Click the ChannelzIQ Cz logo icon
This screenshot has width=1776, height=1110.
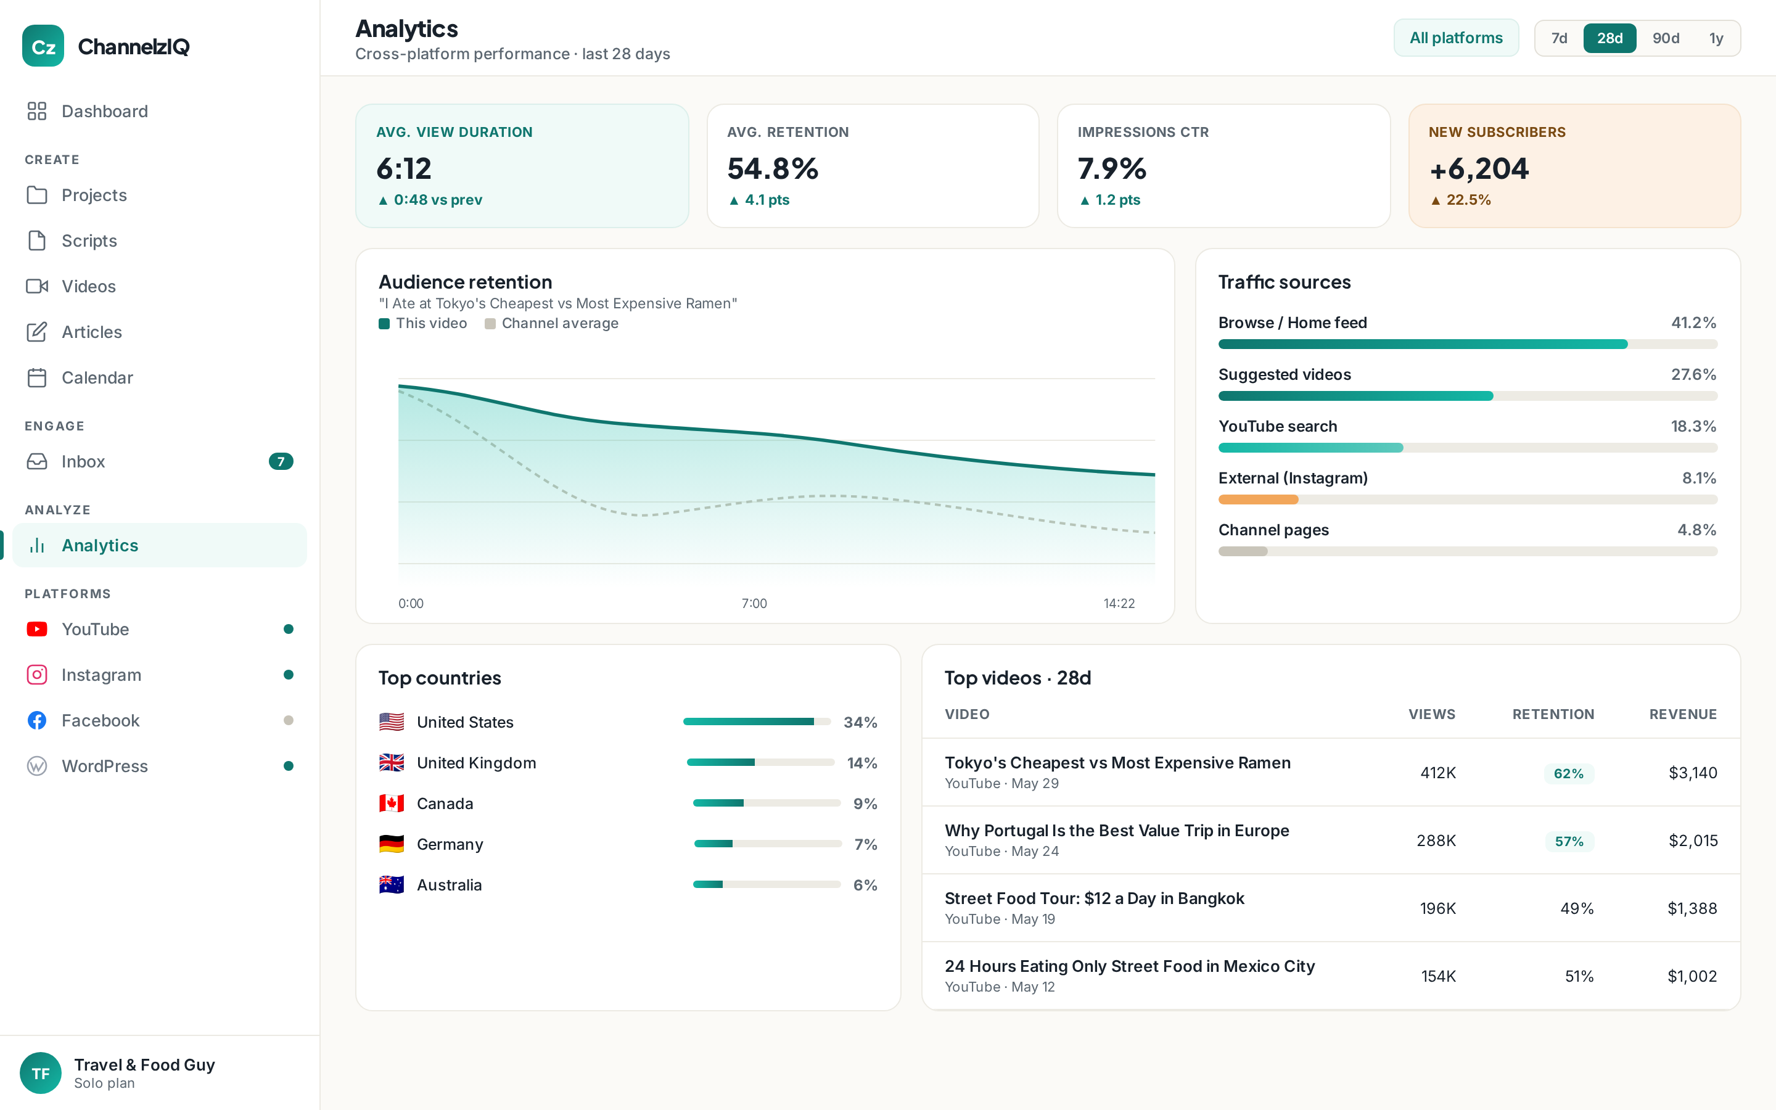43,46
